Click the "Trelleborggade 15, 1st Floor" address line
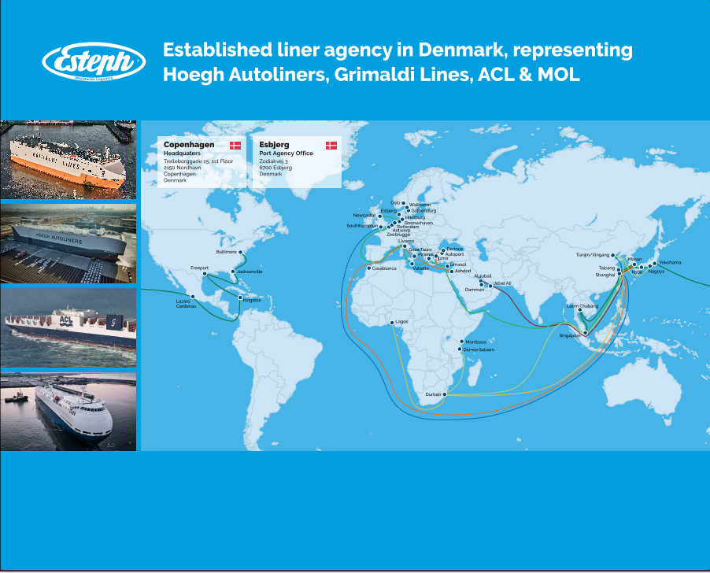This screenshot has width=710, height=573. point(198,161)
